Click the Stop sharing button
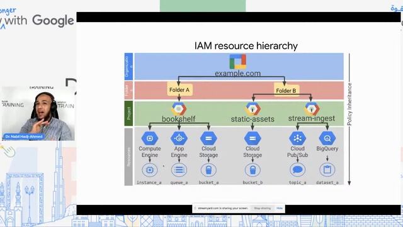The image size is (403, 227). (x=263, y=208)
